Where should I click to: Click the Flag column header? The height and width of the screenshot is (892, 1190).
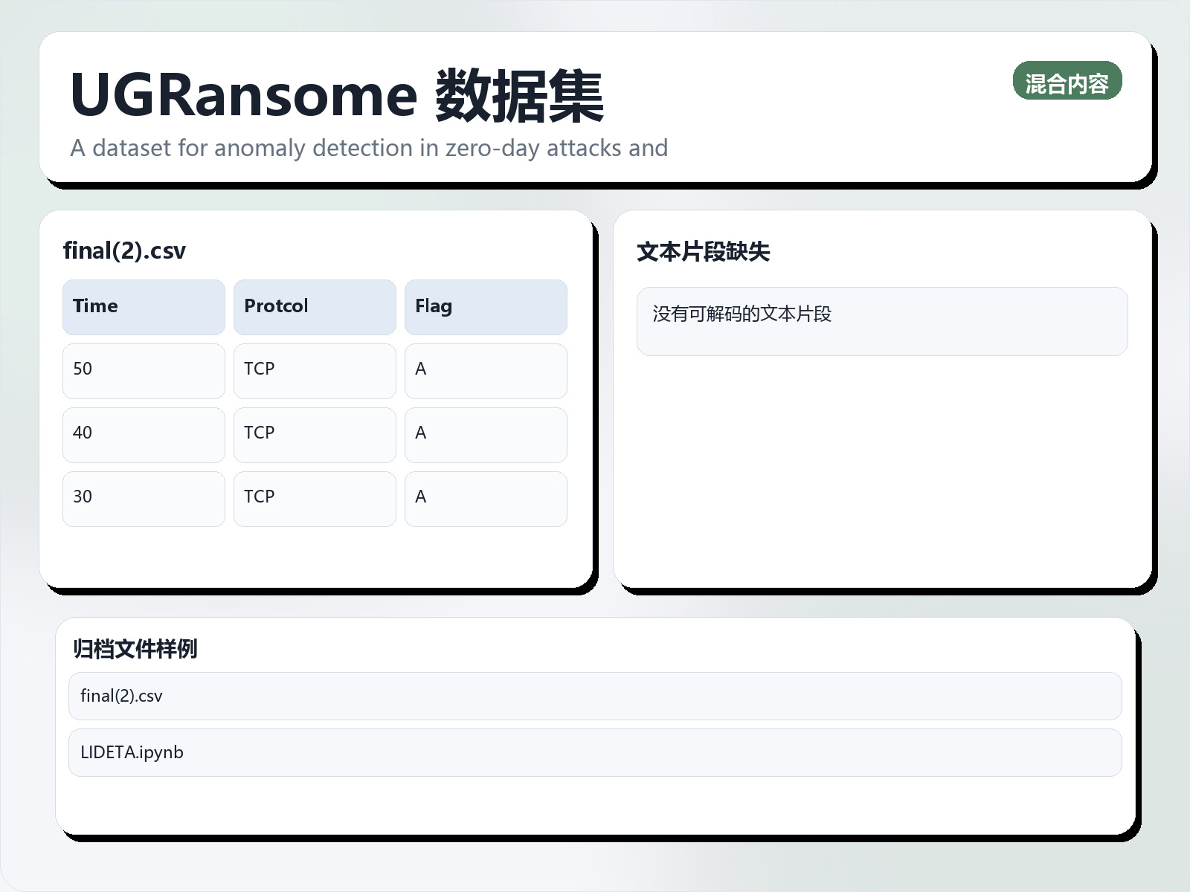click(x=485, y=306)
